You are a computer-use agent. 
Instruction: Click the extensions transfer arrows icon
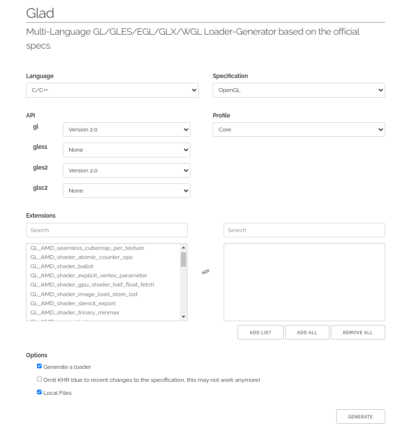pos(205,272)
